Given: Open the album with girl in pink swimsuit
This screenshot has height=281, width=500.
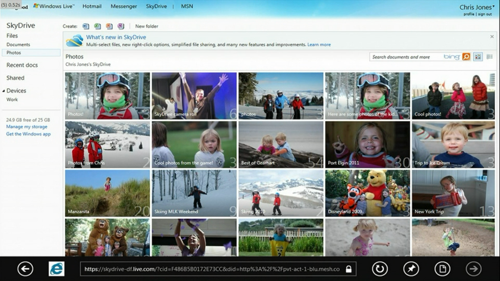Looking at the screenshot, I should tap(368, 238).
